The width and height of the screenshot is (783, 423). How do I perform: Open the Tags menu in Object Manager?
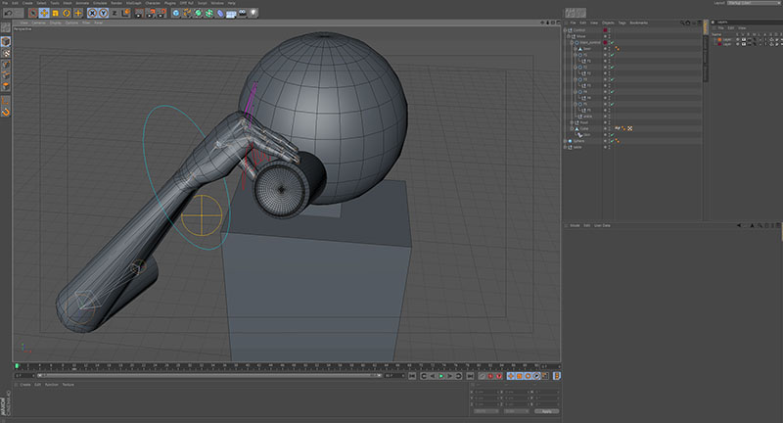pyautogui.click(x=622, y=23)
